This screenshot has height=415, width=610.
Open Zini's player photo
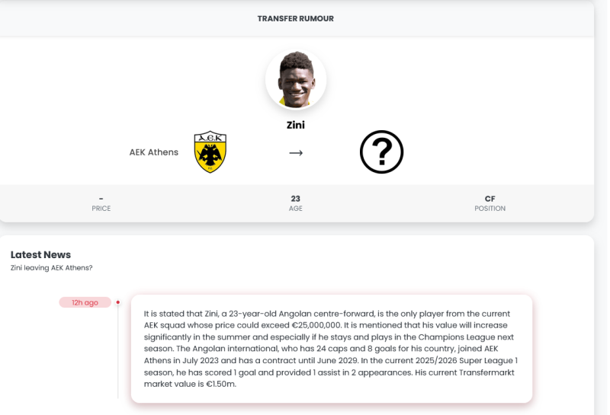click(x=296, y=79)
